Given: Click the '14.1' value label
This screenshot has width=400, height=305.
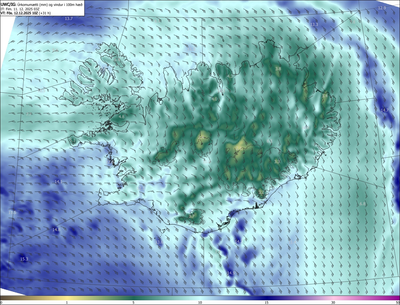Looking at the screenshot, I should pos(58,182).
